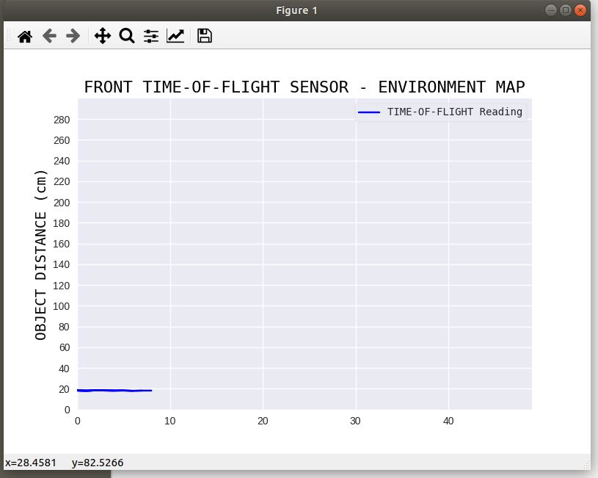This screenshot has width=598, height=478.
Task: Click the y-axis tick label 100
Action: pyautogui.click(x=62, y=306)
